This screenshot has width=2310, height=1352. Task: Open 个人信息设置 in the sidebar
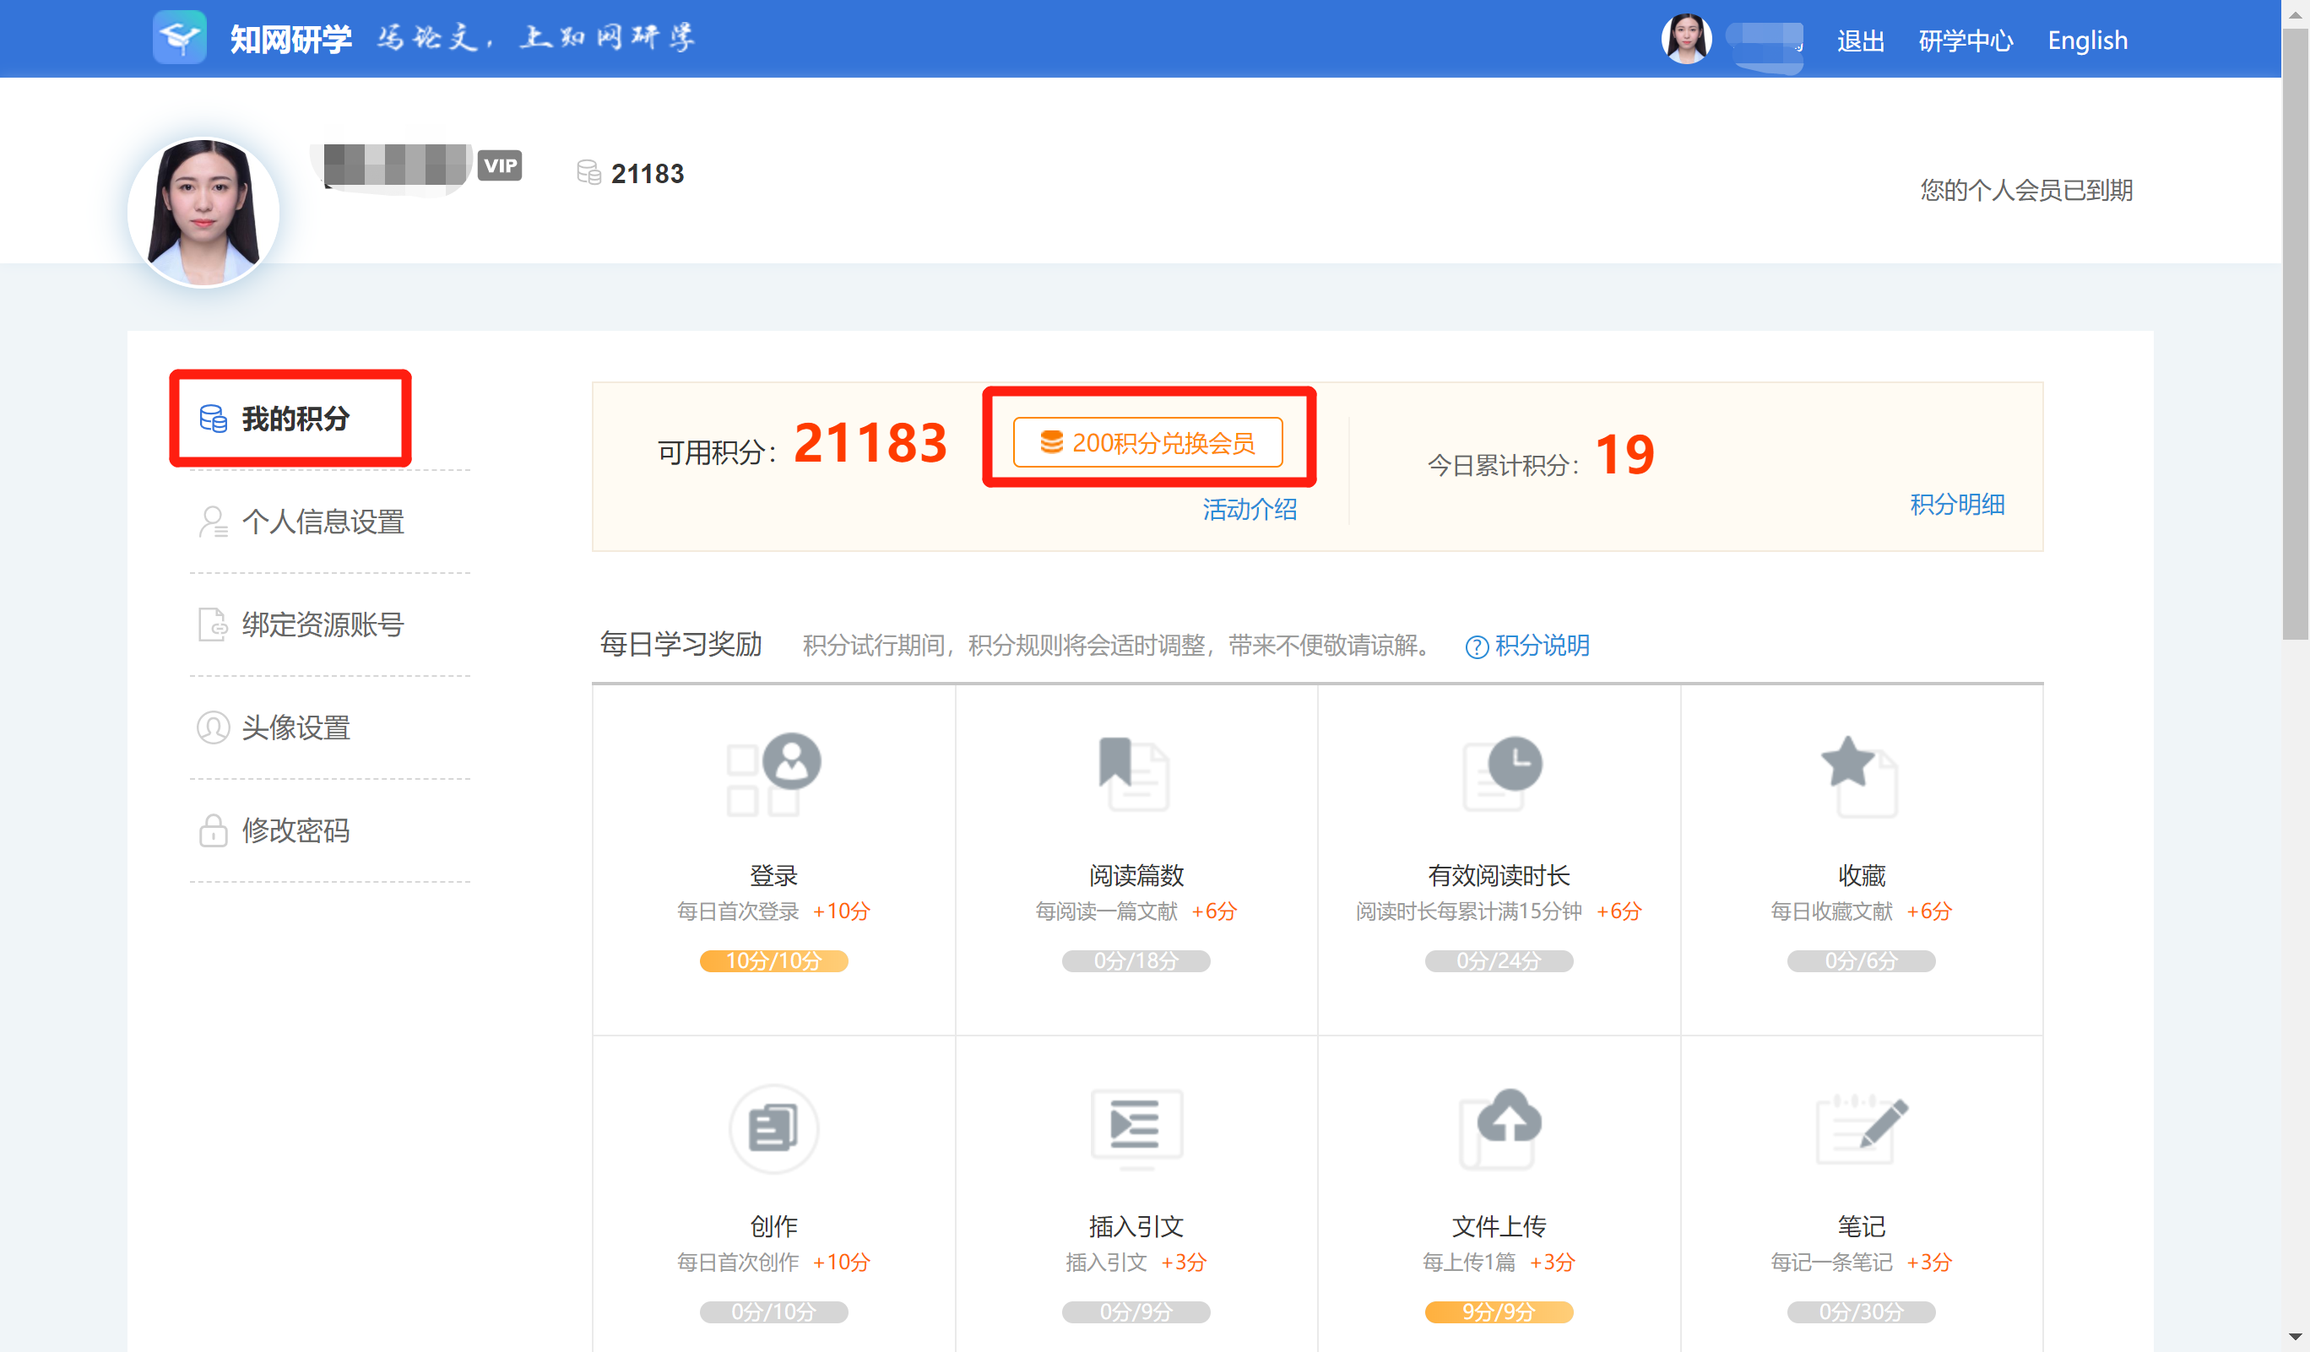[322, 522]
